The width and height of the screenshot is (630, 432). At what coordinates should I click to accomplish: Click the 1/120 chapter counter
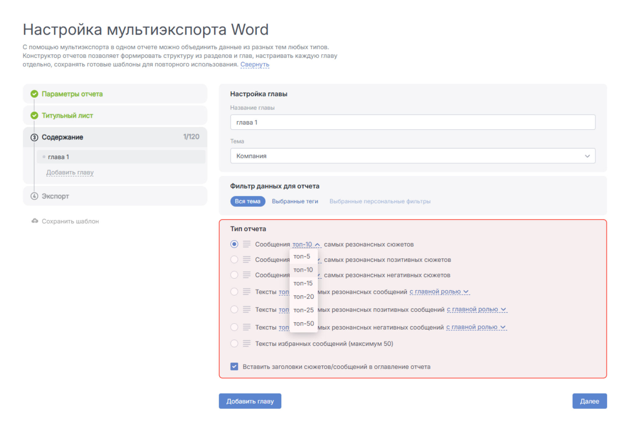tap(191, 137)
